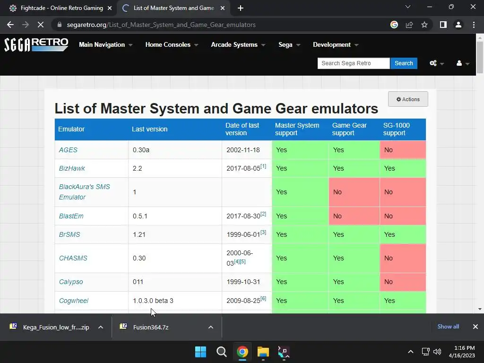Show all downloads
This screenshot has width=484, height=363.
448,327
